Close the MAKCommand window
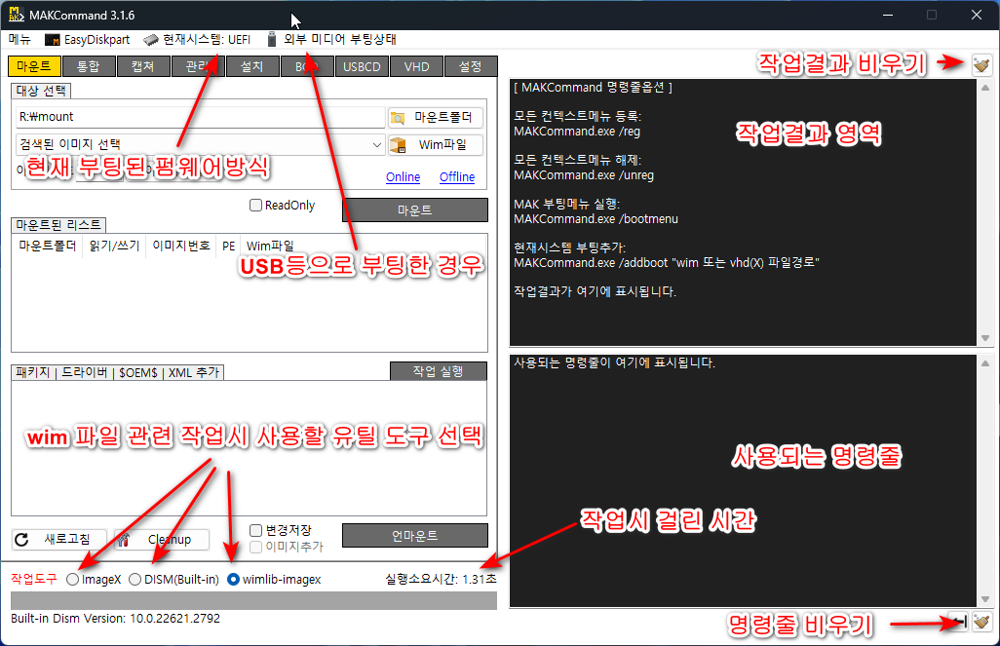The image size is (1000, 646). click(977, 15)
